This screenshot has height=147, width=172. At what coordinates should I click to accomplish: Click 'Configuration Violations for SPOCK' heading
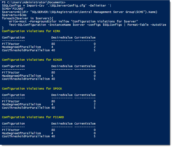pos(32,89)
